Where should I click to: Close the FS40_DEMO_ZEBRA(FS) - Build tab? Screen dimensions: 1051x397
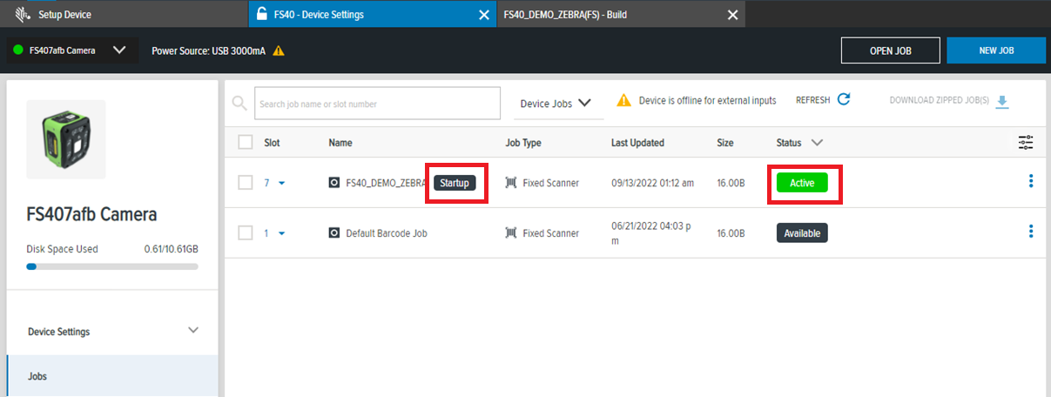click(x=732, y=15)
